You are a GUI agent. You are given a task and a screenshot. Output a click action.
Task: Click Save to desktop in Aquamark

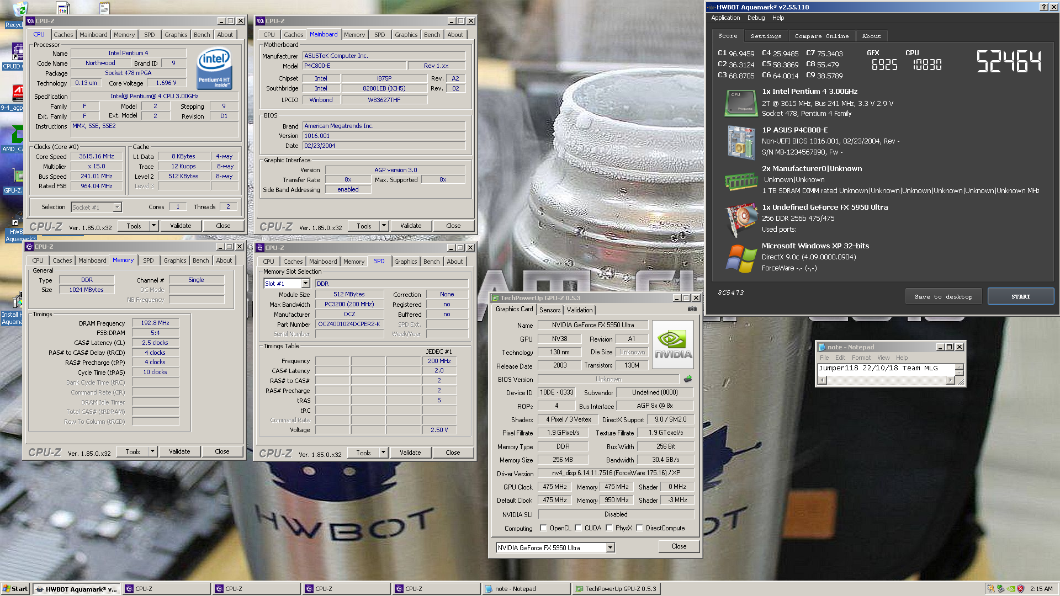(944, 296)
